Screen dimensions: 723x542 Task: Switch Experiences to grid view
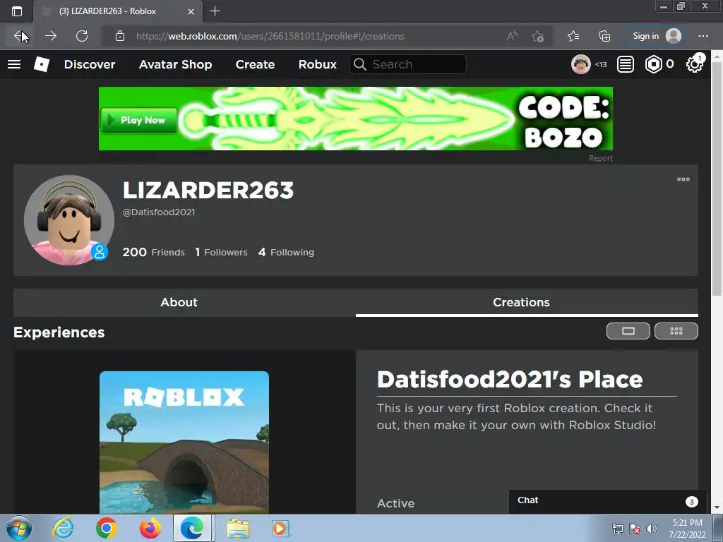pos(676,331)
